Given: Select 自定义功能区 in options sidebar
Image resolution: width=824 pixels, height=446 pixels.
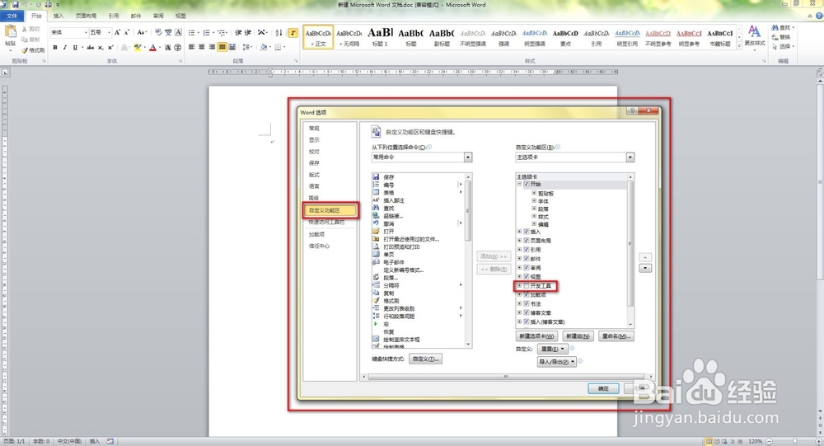Looking at the screenshot, I should coord(330,210).
